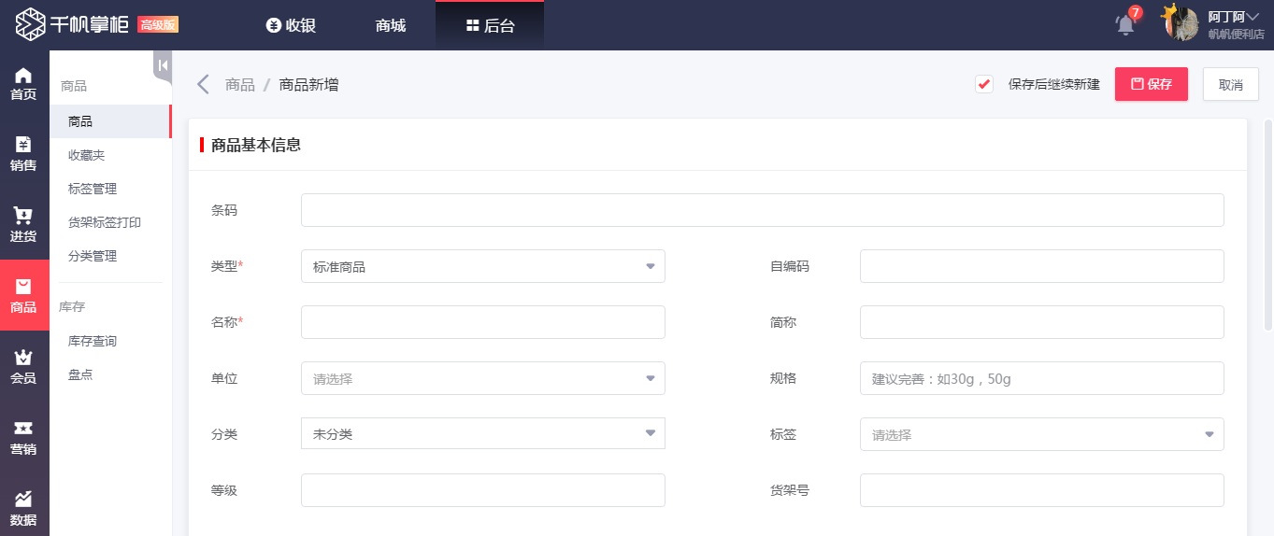This screenshot has height=536, width=1274.
Task: Open 分类管理 in the submenu
Action: 93,256
